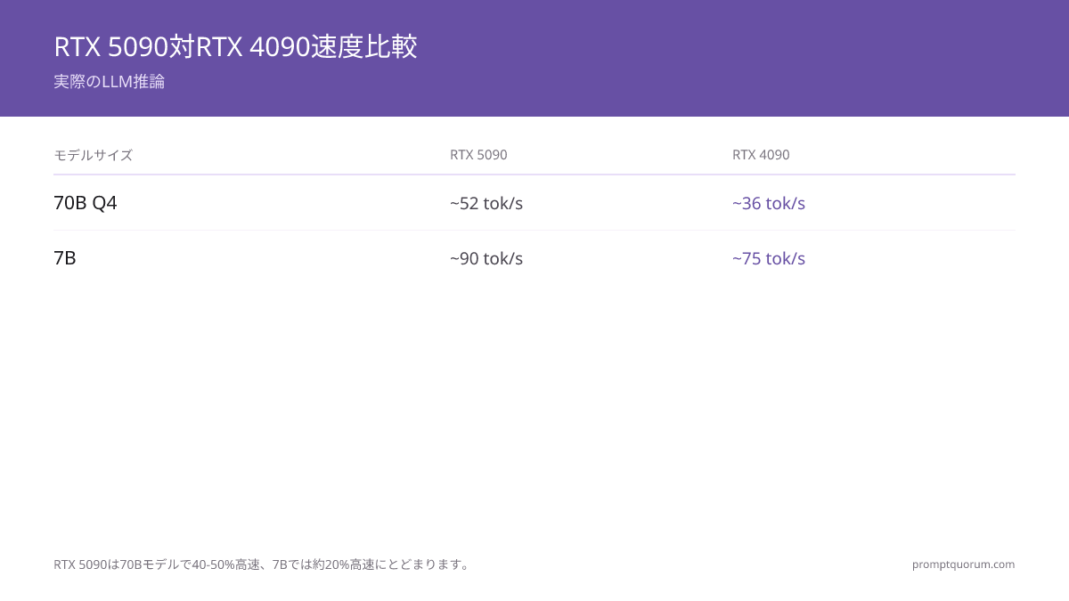Open the promptquorum.com footer text
Image resolution: width=1069 pixels, height=601 pixels.
(963, 564)
